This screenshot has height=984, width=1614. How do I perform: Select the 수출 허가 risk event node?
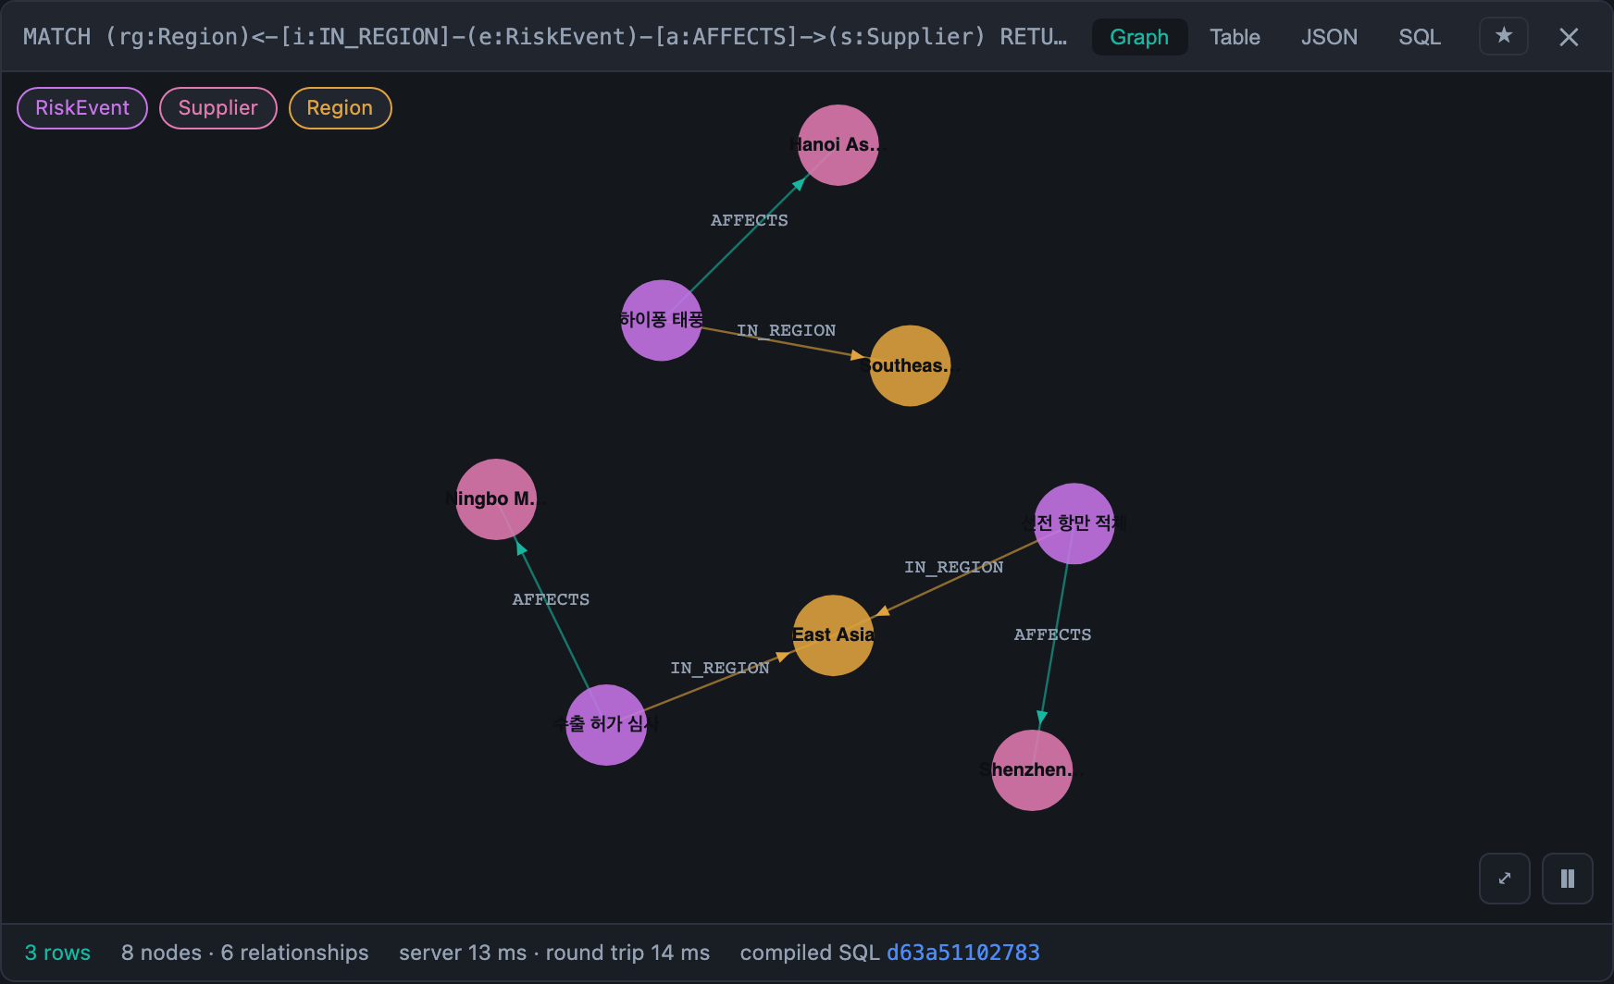(606, 725)
